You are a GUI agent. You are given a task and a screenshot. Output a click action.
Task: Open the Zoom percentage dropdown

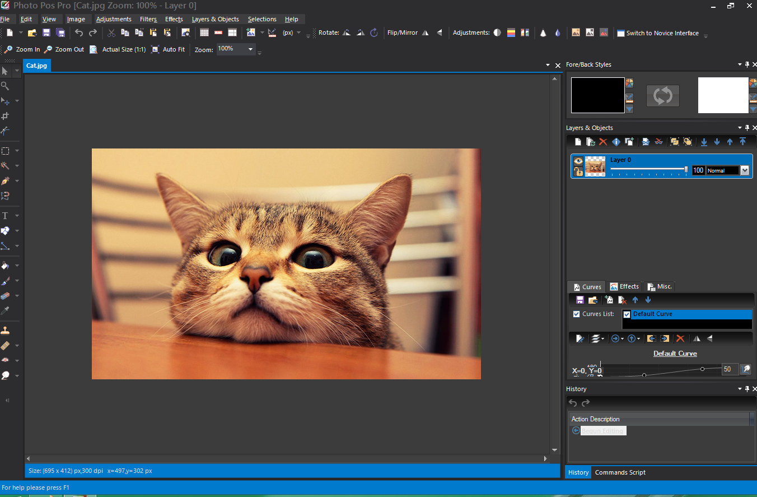(250, 49)
